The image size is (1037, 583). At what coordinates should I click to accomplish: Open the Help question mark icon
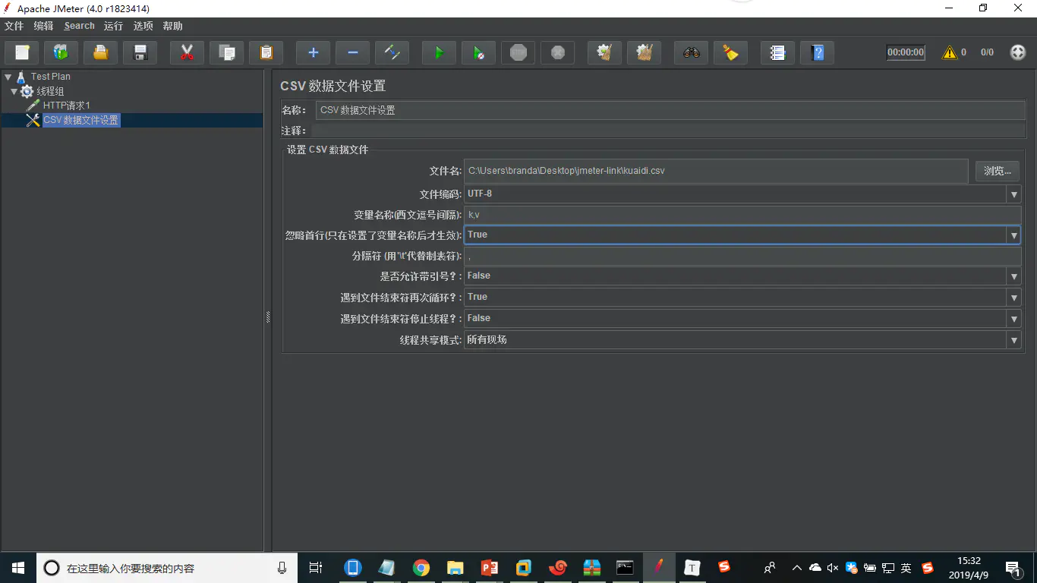817,52
